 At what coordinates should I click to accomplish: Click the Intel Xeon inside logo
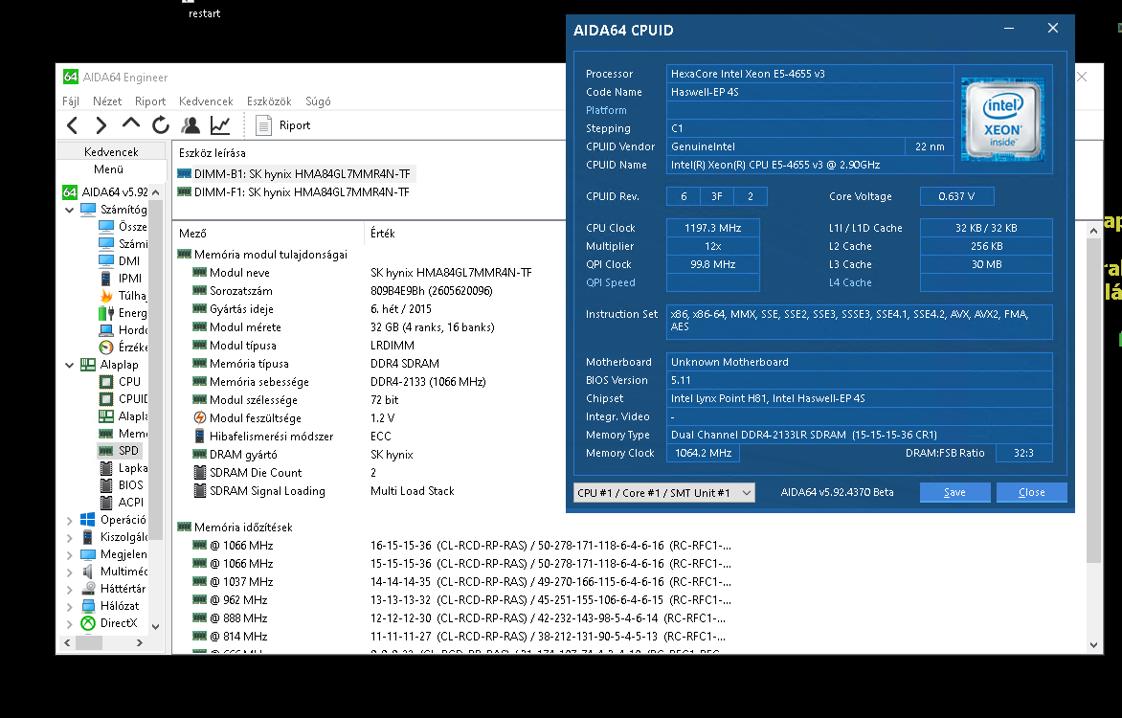click(1002, 119)
